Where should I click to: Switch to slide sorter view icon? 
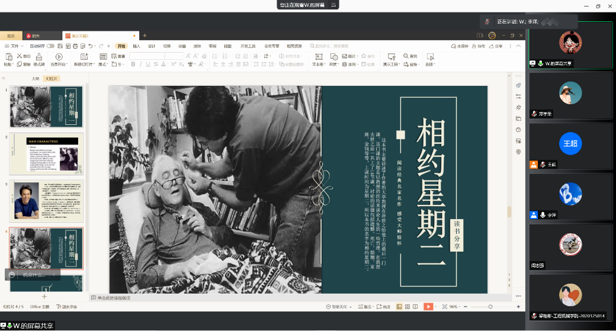(408, 307)
